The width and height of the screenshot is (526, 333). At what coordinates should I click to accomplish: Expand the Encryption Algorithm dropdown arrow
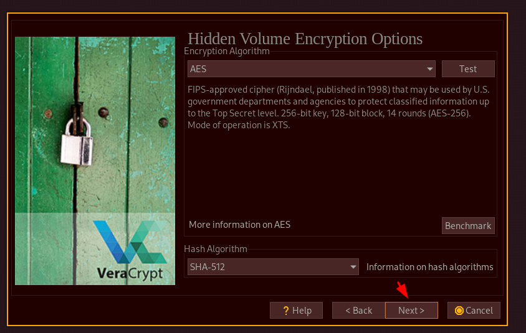click(430, 69)
